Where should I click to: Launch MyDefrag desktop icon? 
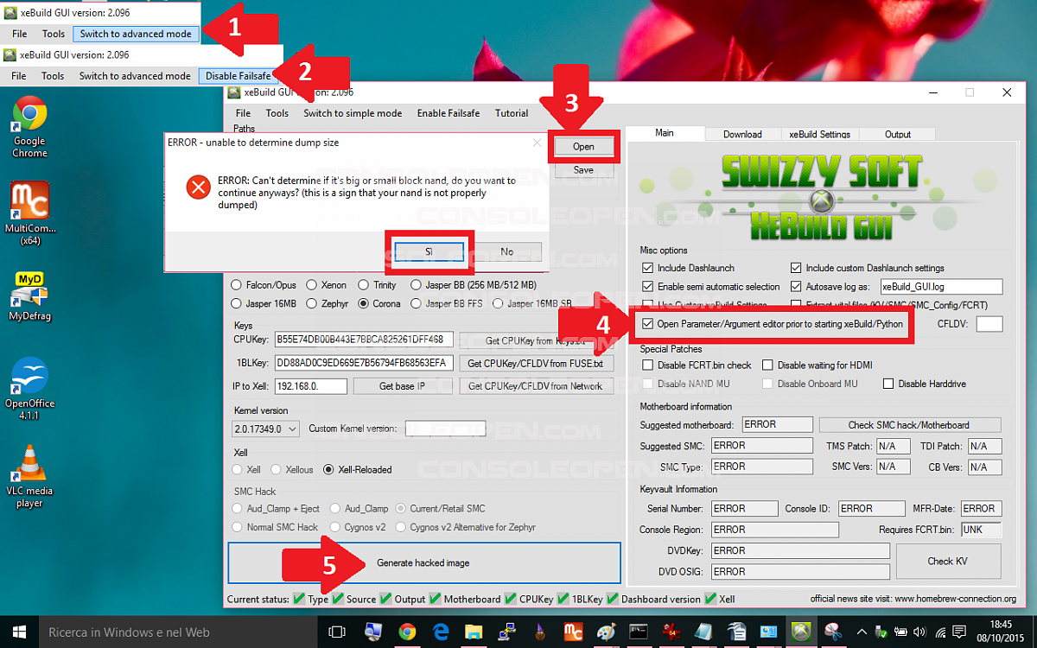tap(29, 296)
